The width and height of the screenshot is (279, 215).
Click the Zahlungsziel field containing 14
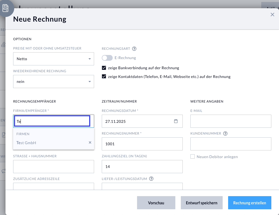[x=142, y=167]
